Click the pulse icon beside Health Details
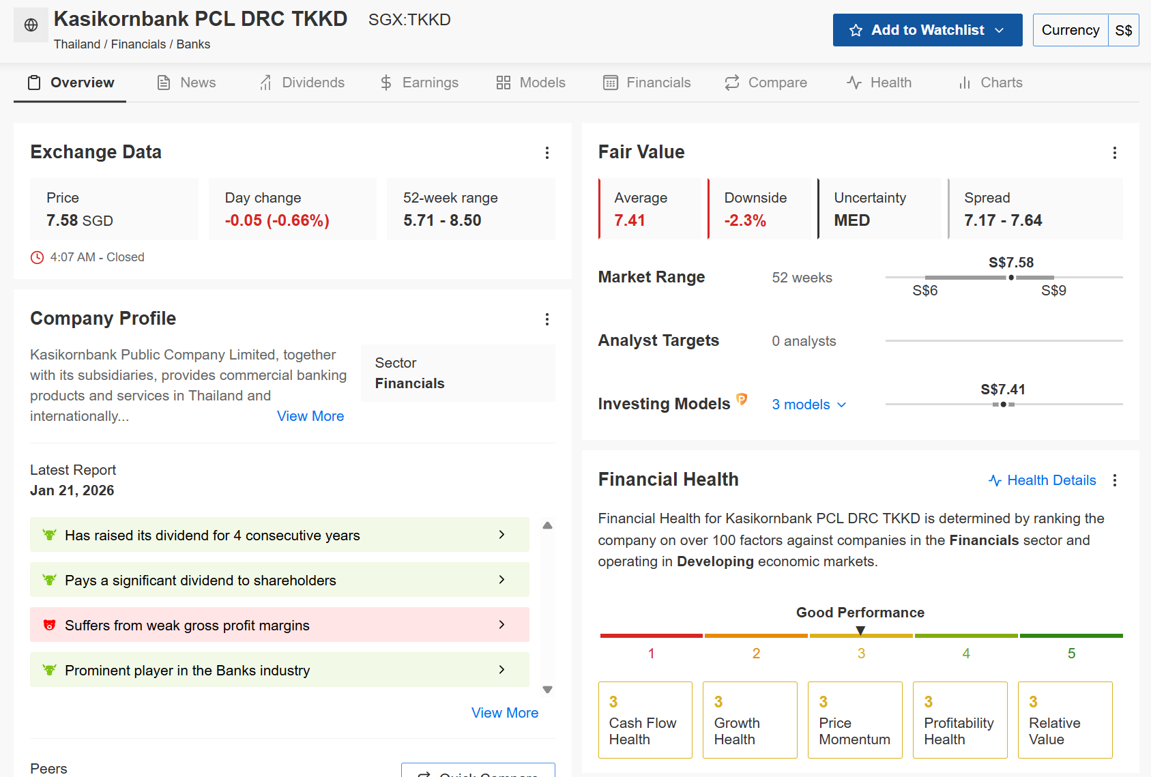Image resolution: width=1151 pixels, height=777 pixels. 995,481
